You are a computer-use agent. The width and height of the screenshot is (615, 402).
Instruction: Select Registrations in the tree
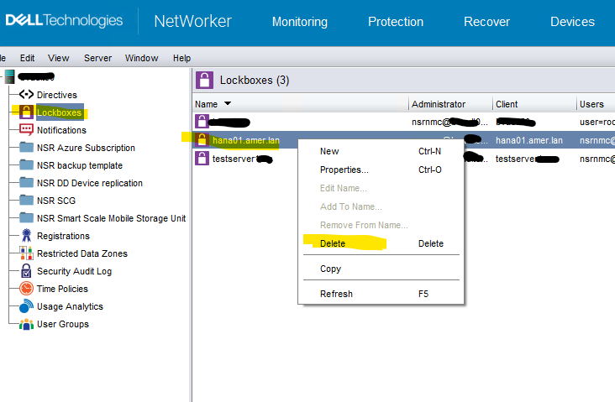(63, 236)
